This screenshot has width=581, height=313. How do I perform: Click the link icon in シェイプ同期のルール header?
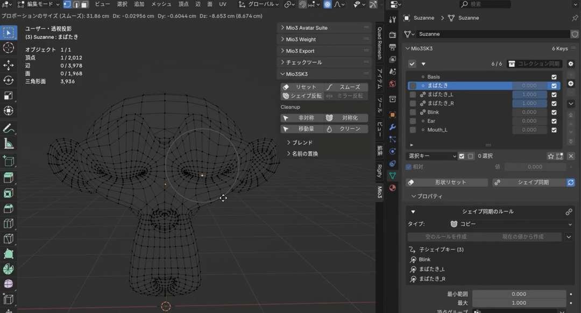point(569,211)
